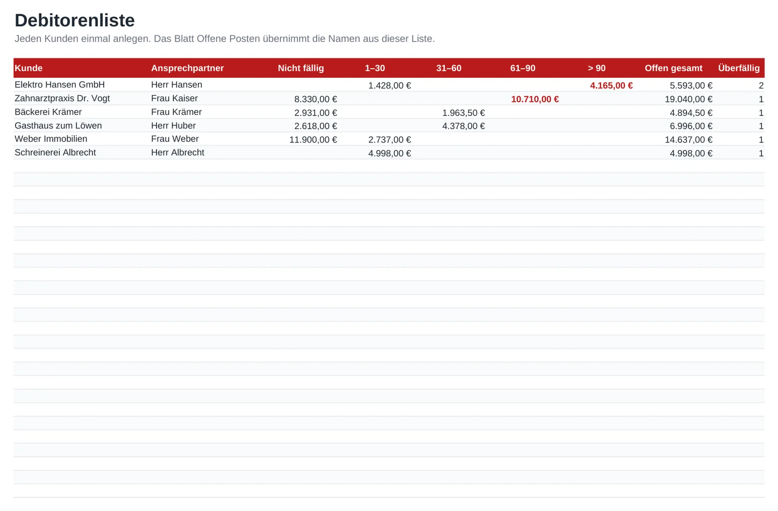Click the 31–60 column header
This screenshot has width=778, height=511.
(449, 68)
